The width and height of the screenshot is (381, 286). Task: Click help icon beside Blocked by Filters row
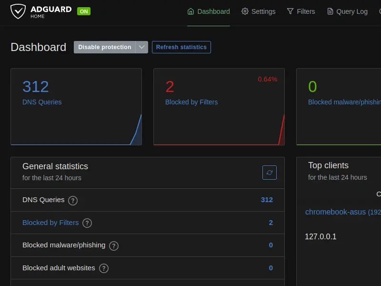click(87, 223)
